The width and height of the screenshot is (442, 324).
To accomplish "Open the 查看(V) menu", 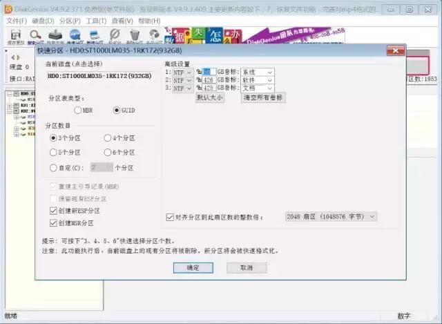I will point(122,21).
